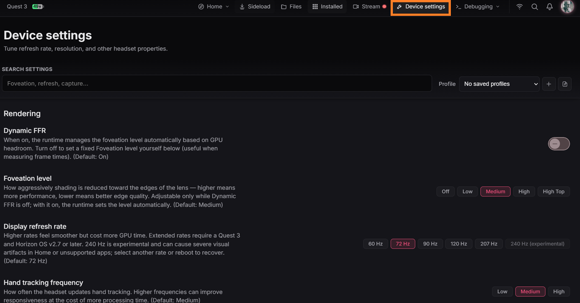The image size is (580, 303).
Task: Select the Device settings tab
Action: (x=420, y=7)
